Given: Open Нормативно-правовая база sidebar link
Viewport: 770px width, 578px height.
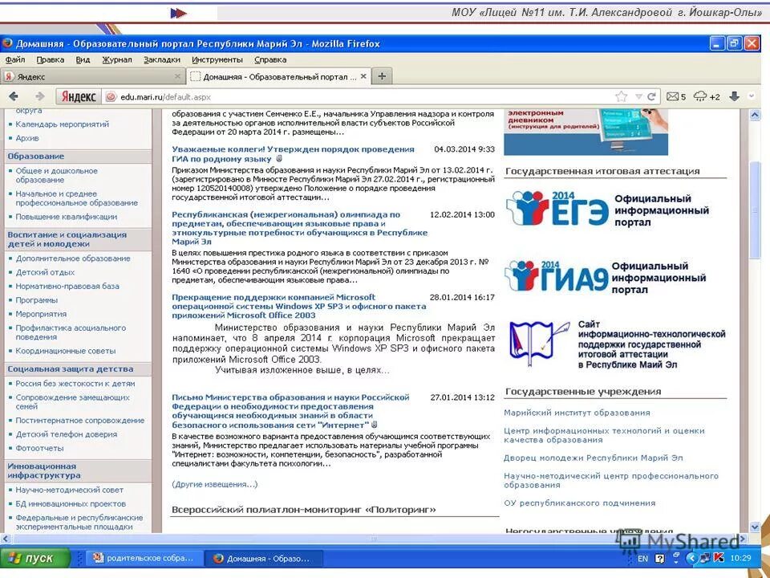Looking at the screenshot, I should 67,286.
